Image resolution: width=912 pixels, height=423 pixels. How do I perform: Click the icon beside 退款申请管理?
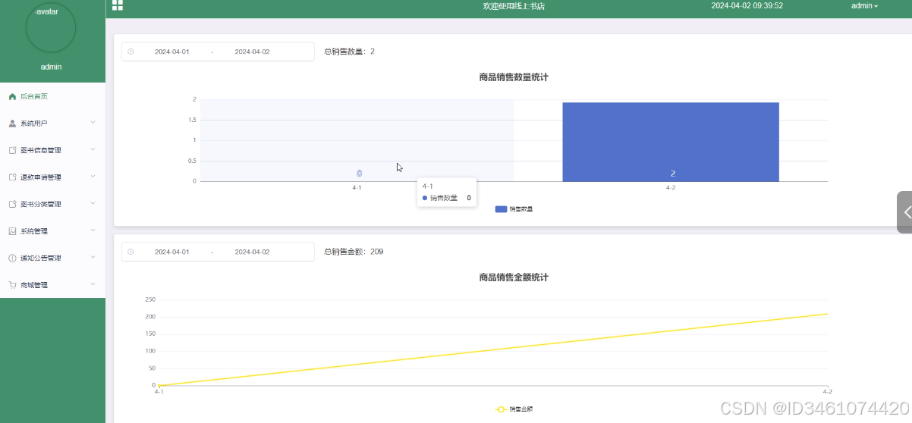tap(12, 177)
